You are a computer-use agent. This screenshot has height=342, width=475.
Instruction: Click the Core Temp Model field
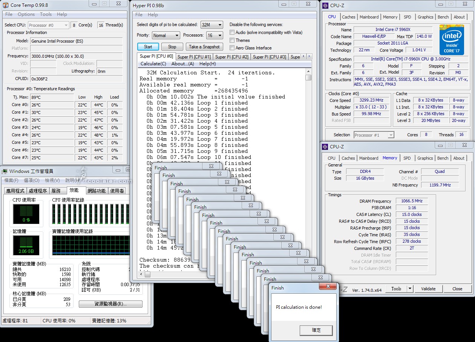[x=77, y=41]
